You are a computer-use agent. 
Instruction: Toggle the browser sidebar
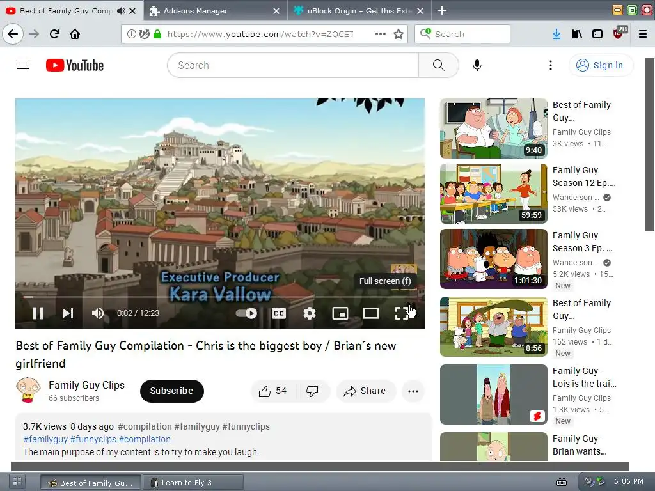[x=597, y=34]
